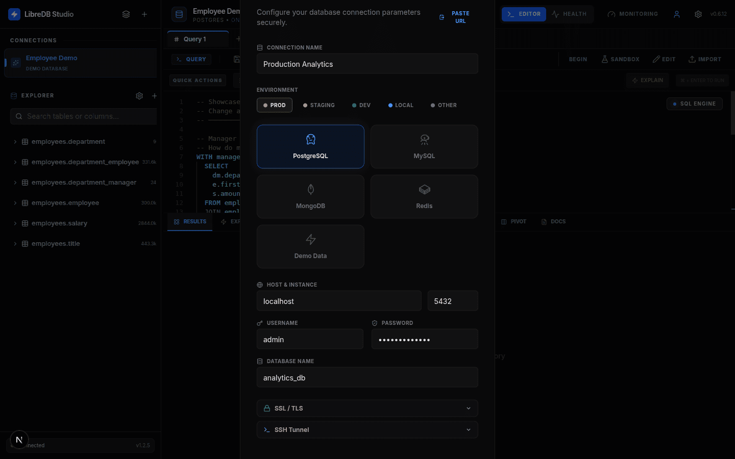Expand the SSH Tunnel section

click(367, 430)
